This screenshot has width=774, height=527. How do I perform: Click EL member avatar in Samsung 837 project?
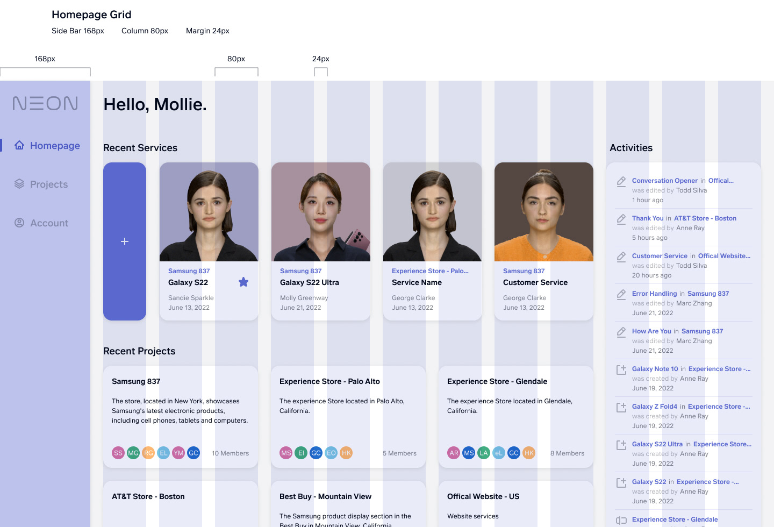(163, 453)
